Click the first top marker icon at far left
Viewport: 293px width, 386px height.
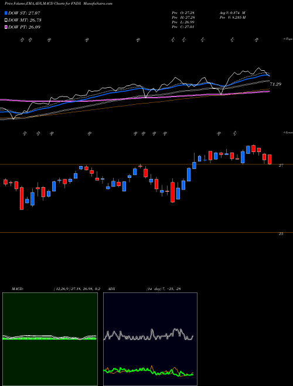22,40
